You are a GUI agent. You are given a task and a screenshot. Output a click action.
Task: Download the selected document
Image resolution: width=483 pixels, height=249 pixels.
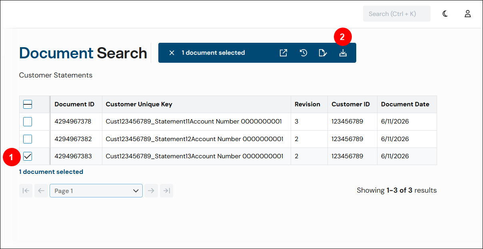click(343, 53)
